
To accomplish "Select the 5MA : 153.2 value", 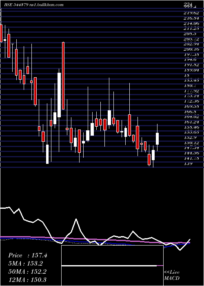I will click(x=27, y=264).
